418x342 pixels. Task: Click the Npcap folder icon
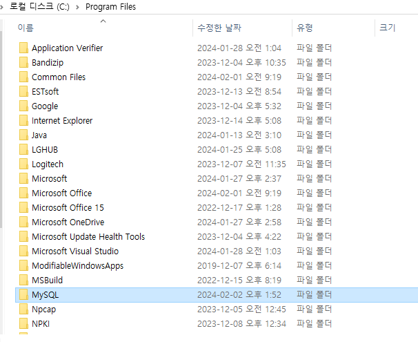click(23, 309)
